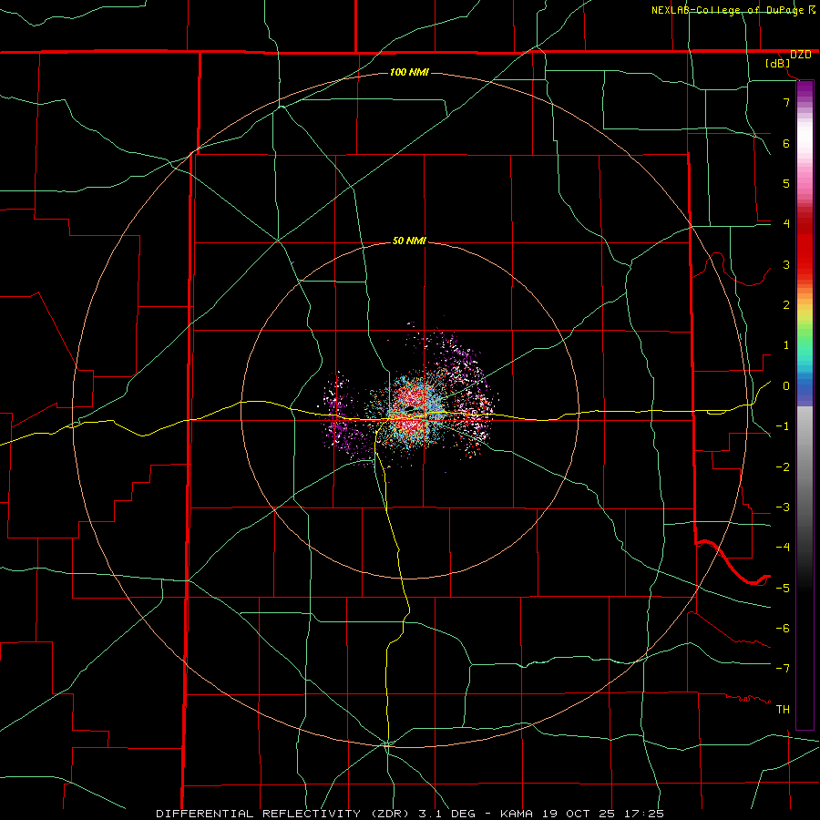Click the 50 NMI range ring label
The height and width of the screenshot is (820, 820).
[x=409, y=241]
